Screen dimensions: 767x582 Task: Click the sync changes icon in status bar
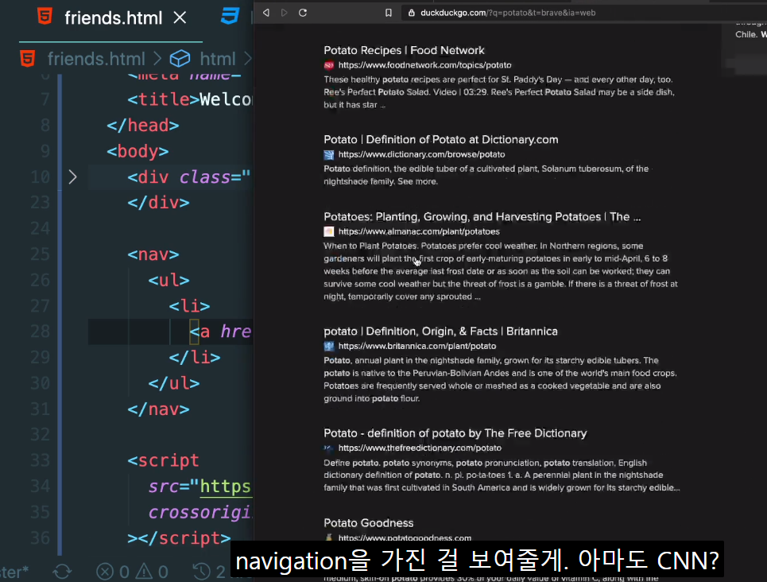[62, 571]
